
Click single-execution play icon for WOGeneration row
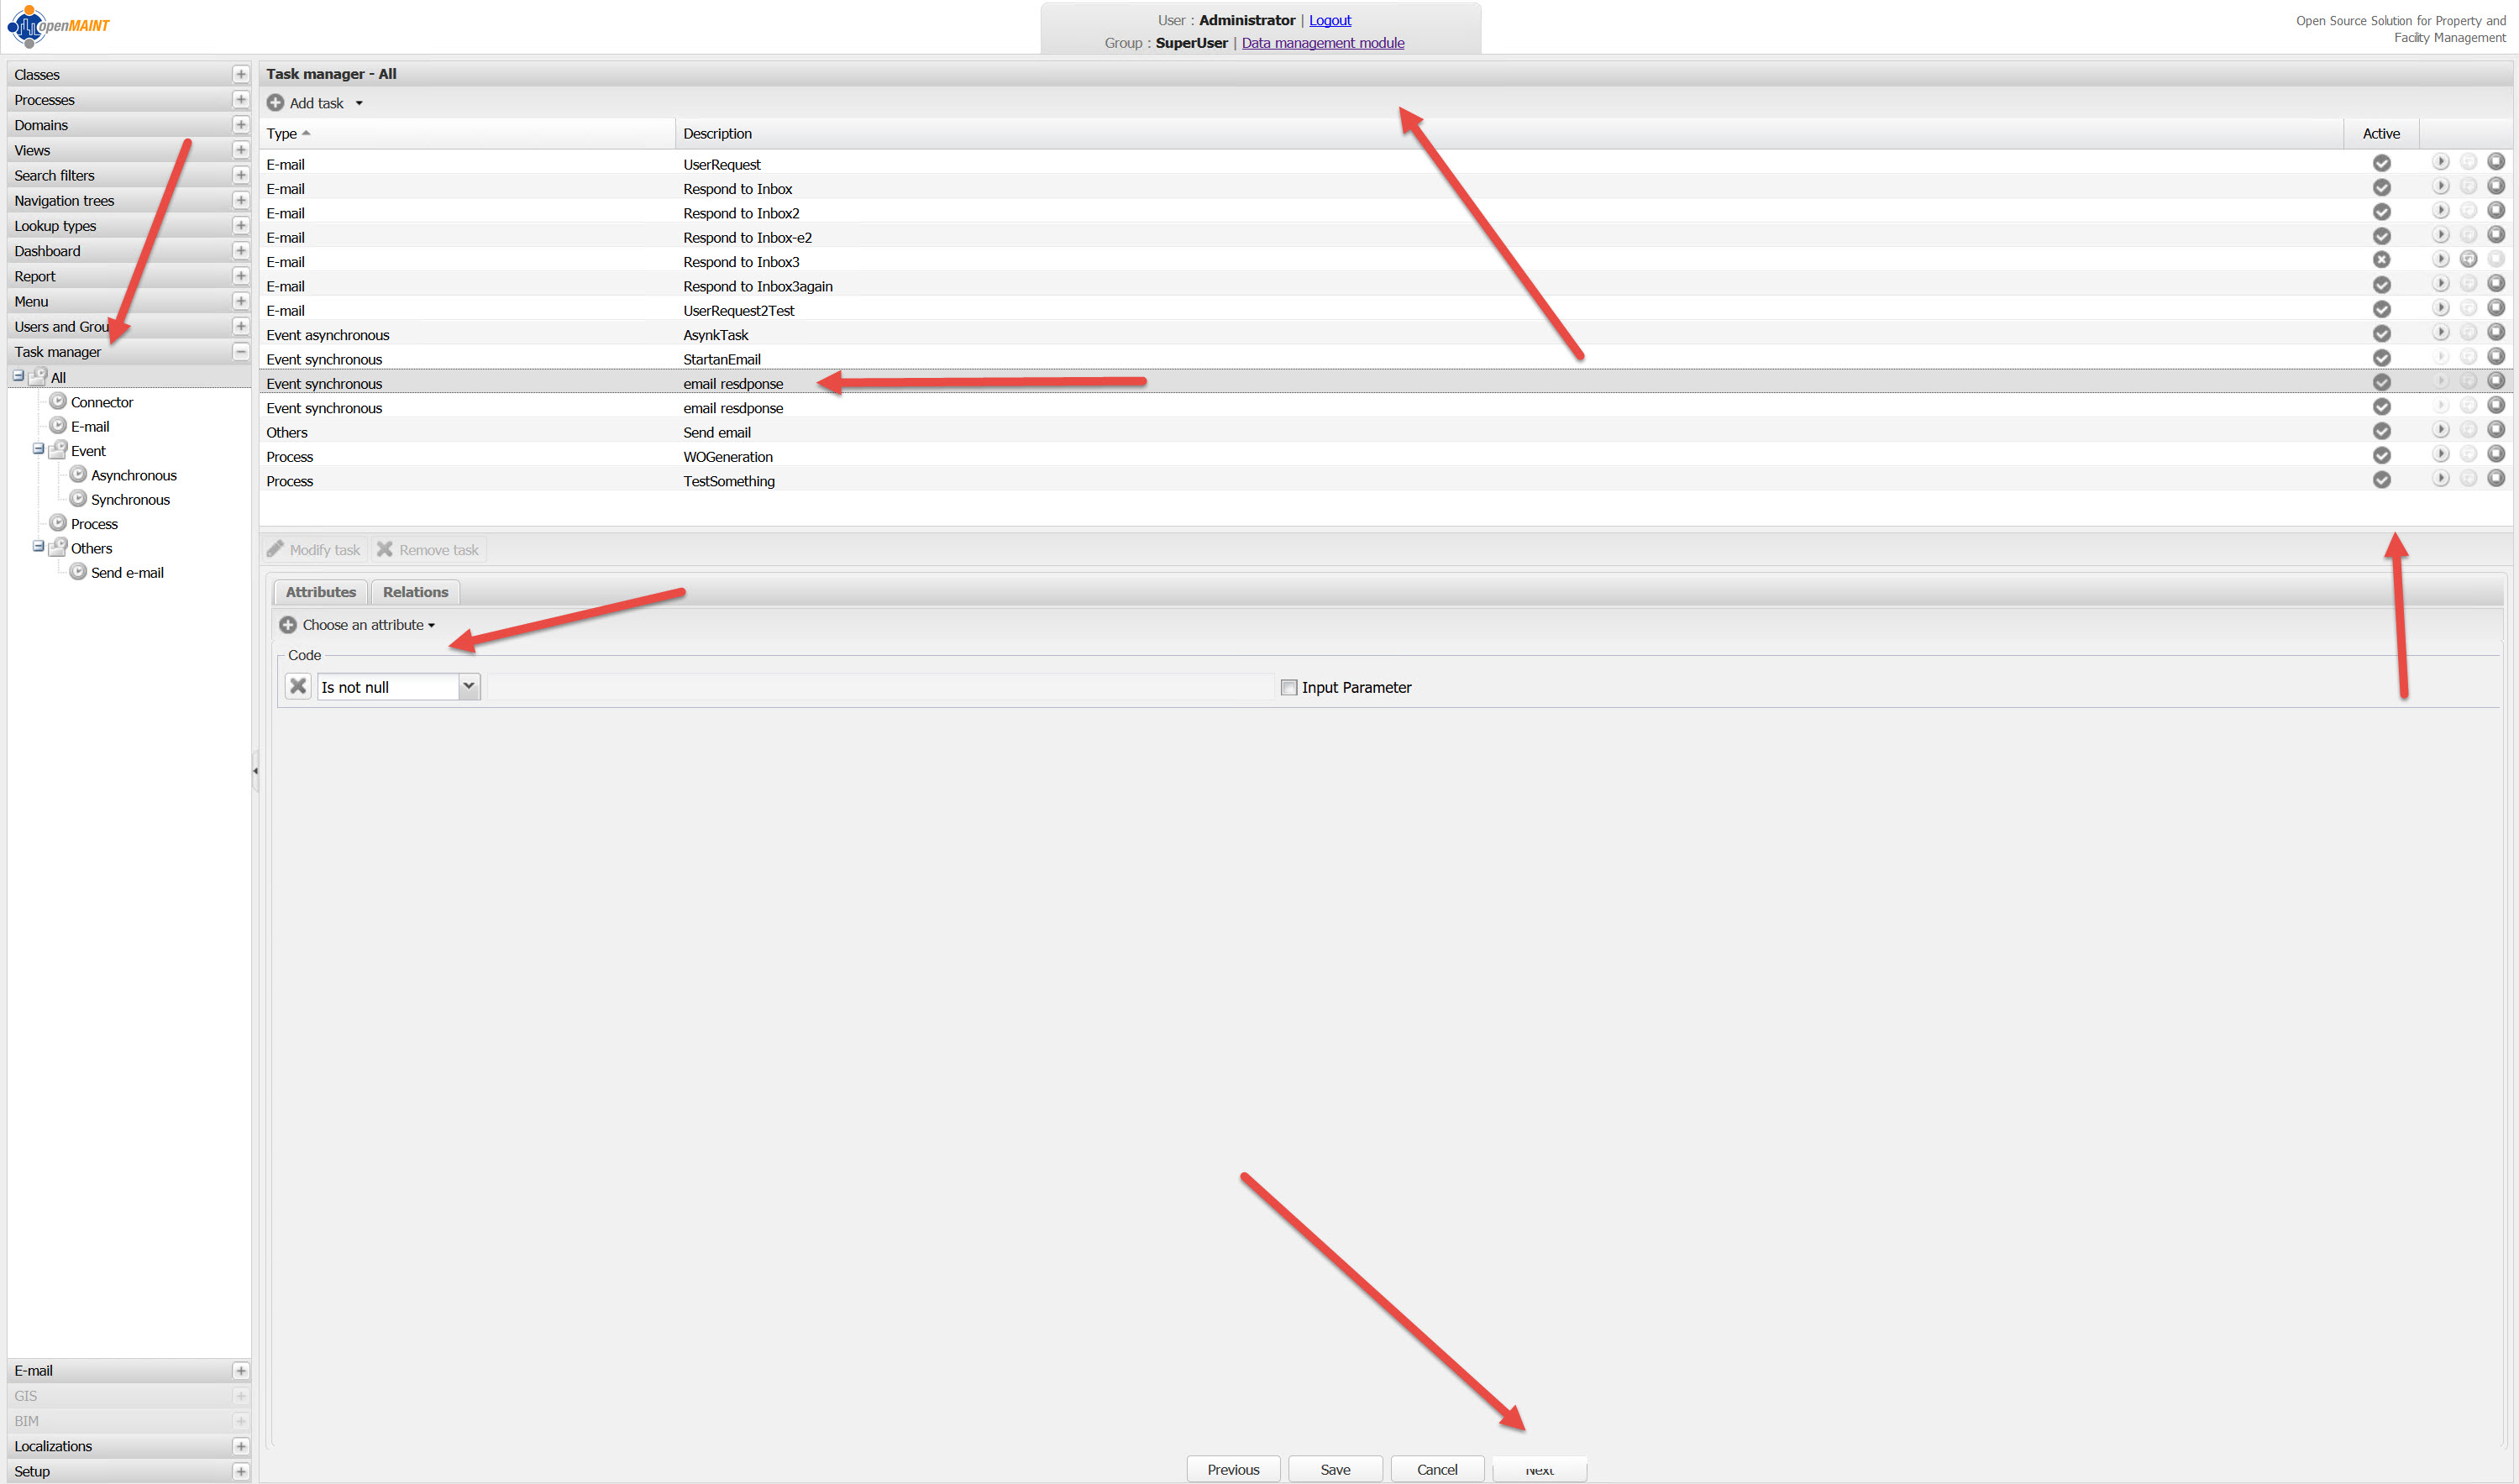[2440, 455]
